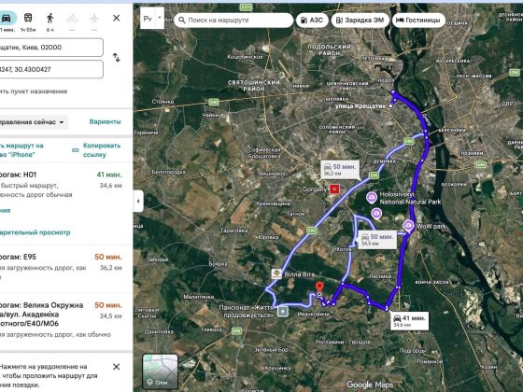Open departure time dropdown
Screen dimensions: 523x392
pyautogui.click(x=34, y=122)
